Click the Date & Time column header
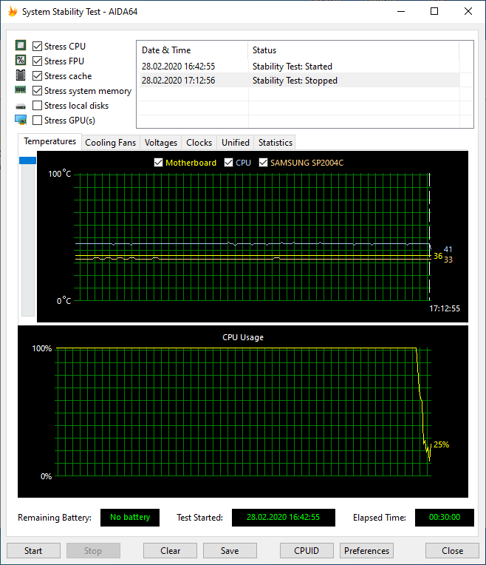The image size is (486, 565). (x=193, y=50)
